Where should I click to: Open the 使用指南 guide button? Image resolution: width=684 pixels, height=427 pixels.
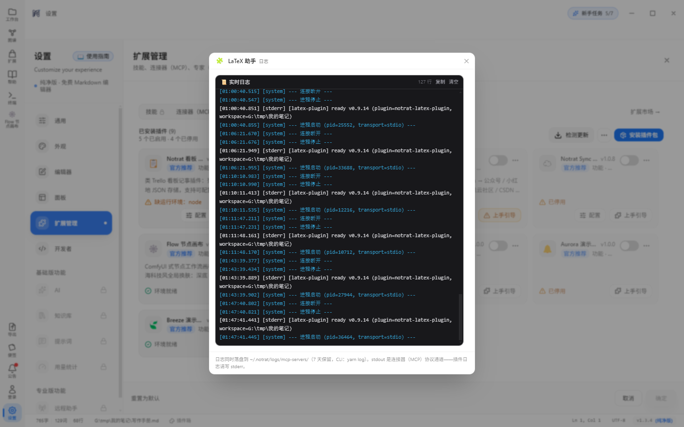[x=93, y=56]
